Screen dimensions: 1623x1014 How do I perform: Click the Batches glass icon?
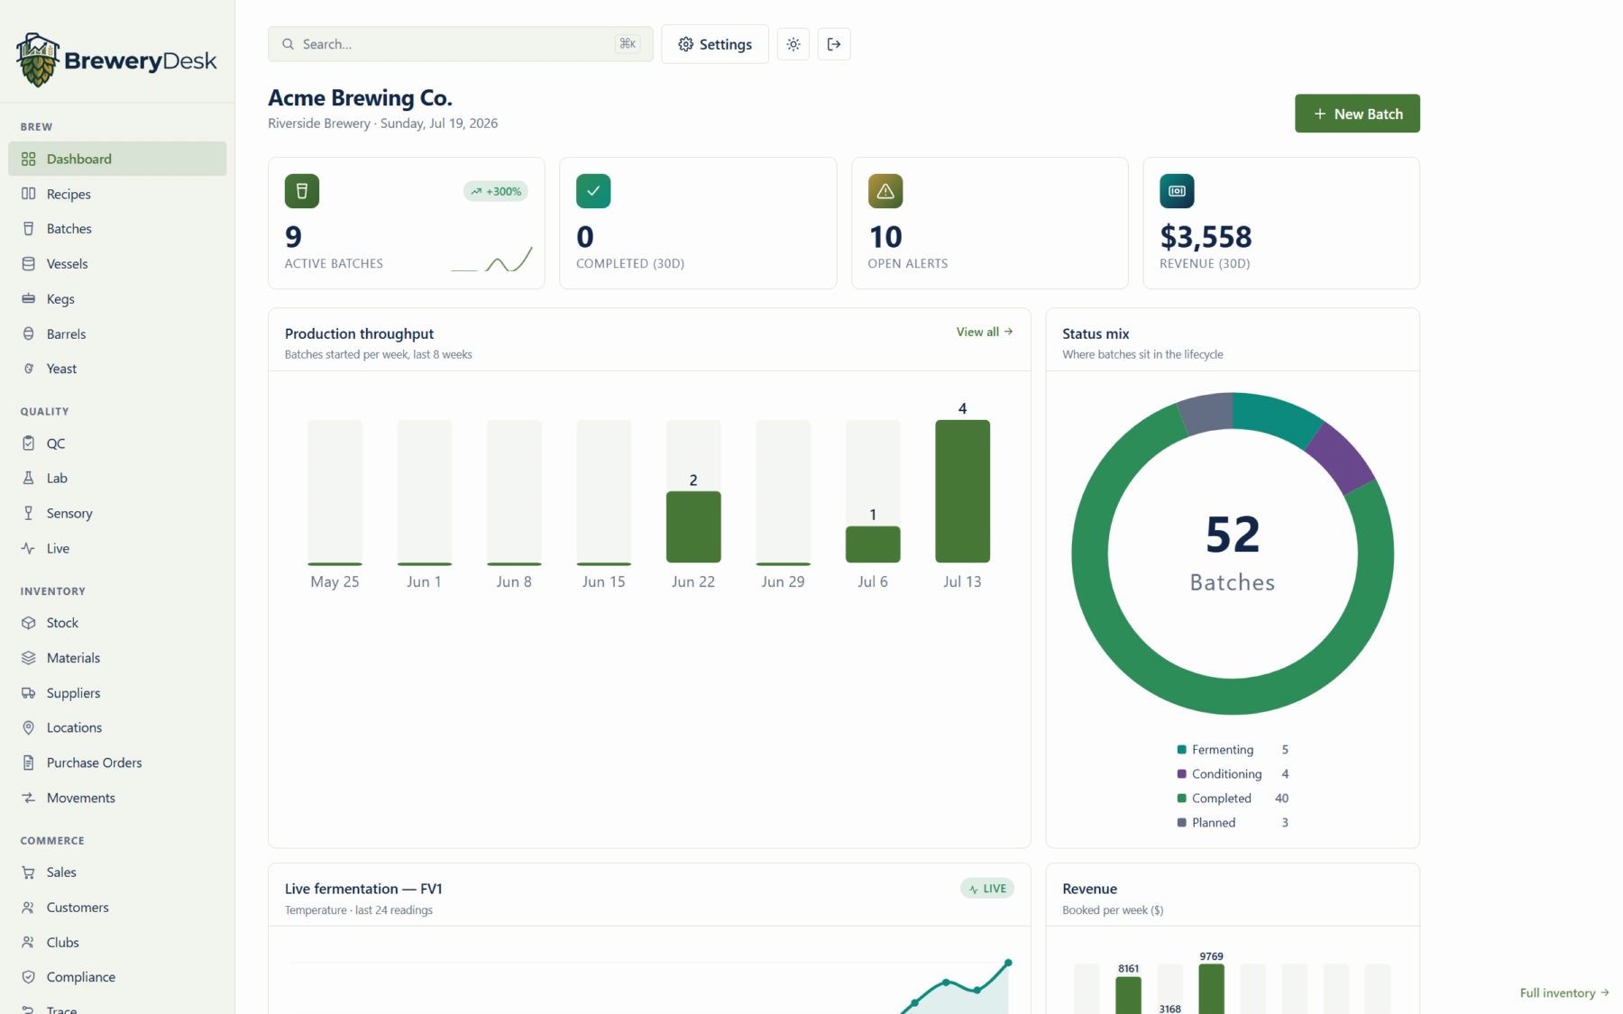click(29, 229)
